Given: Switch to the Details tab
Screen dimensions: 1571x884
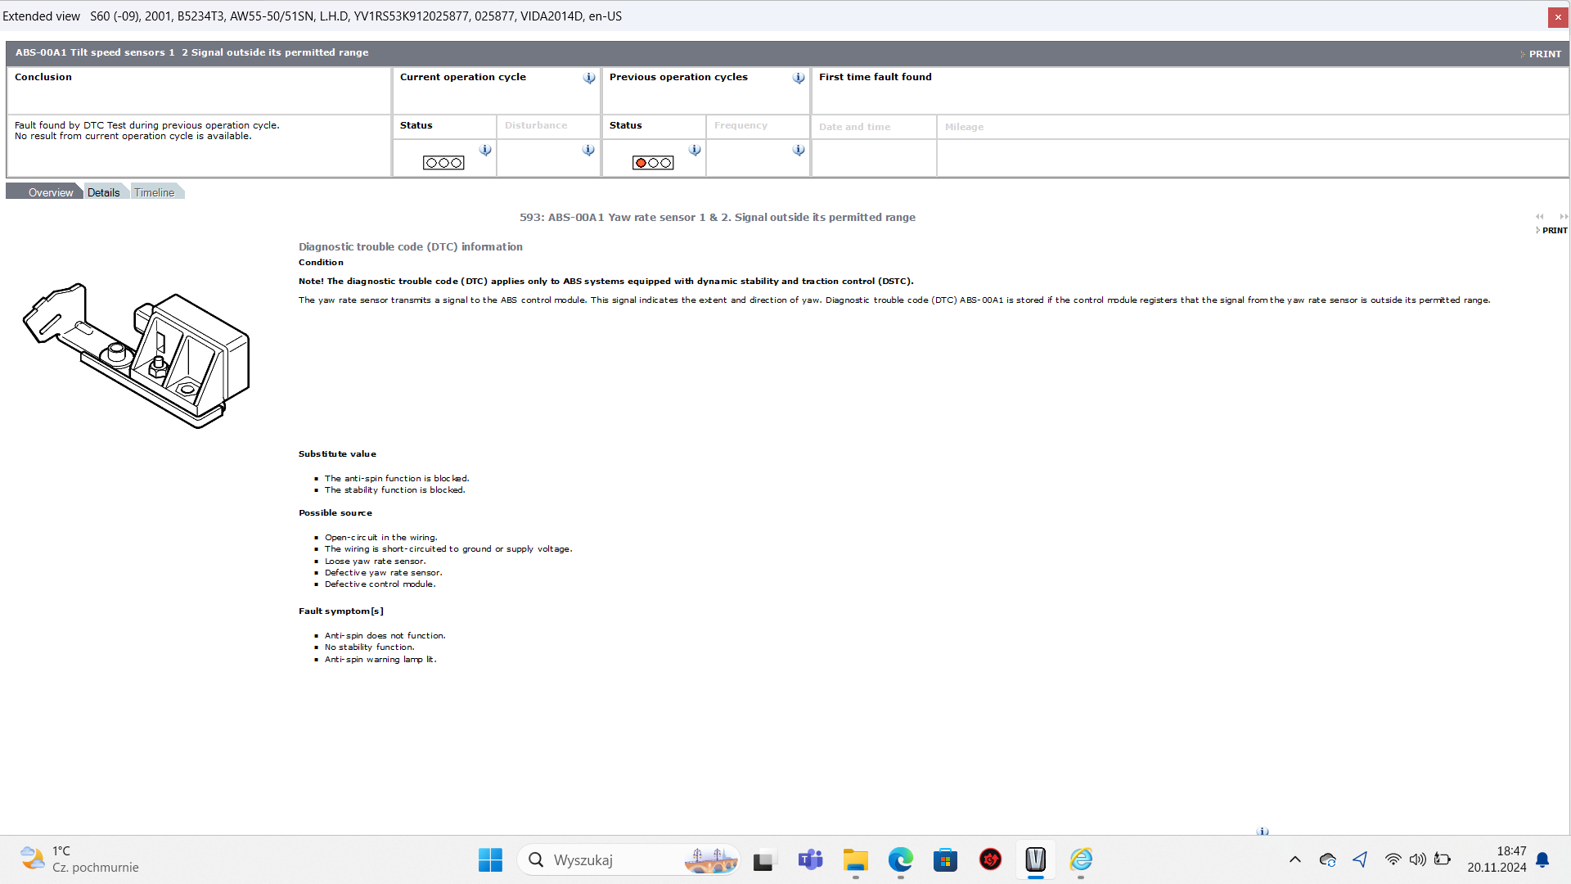Looking at the screenshot, I should 104,192.
